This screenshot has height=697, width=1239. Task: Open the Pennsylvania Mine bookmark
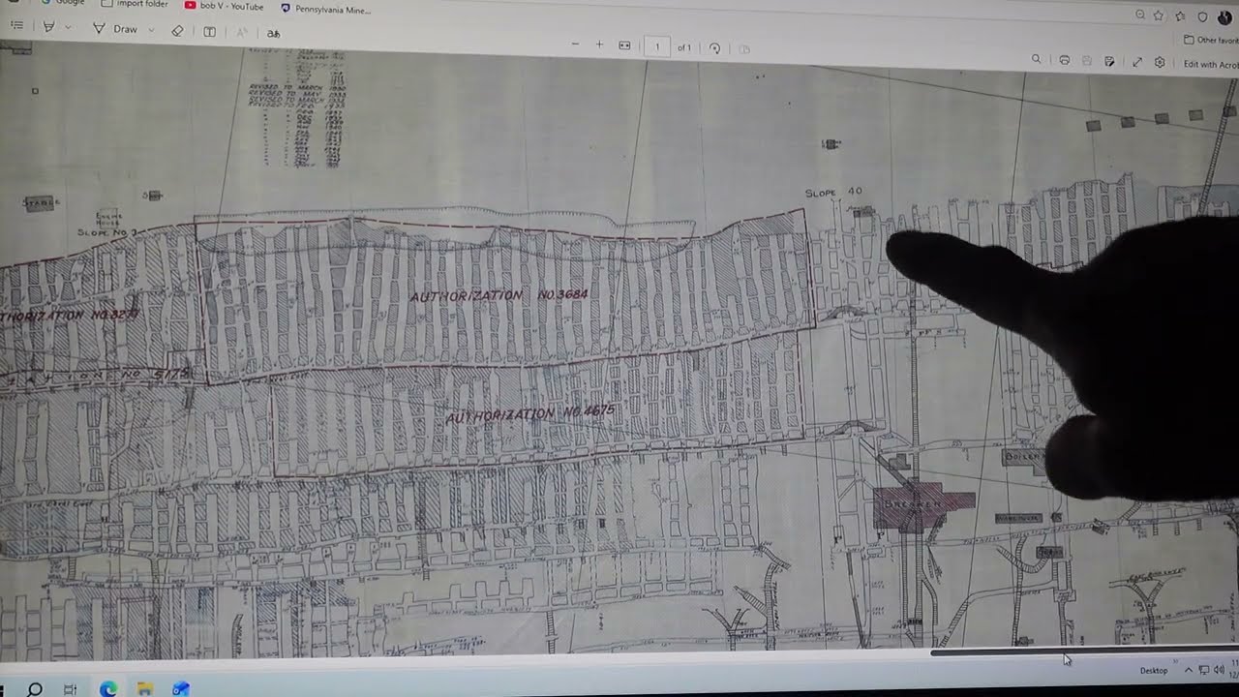[x=325, y=9]
